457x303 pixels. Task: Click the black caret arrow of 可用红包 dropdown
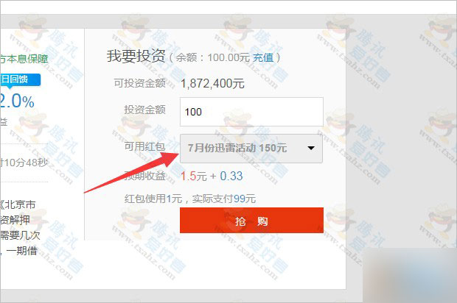(311, 148)
